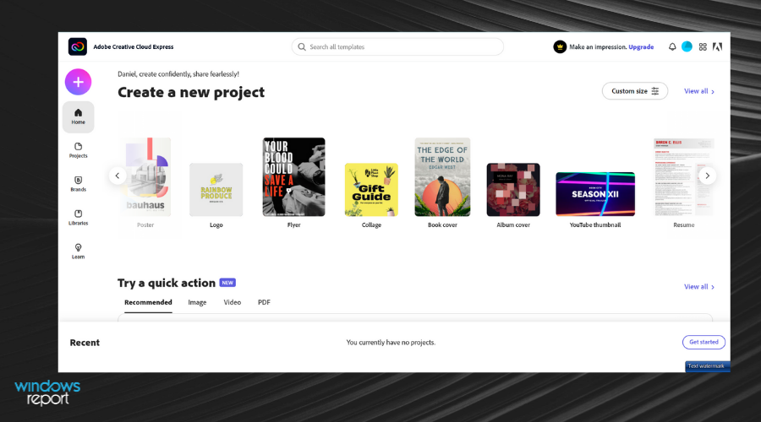The image size is (761, 422).
Task: Open Libraries in the sidebar
Action: point(78,218)
